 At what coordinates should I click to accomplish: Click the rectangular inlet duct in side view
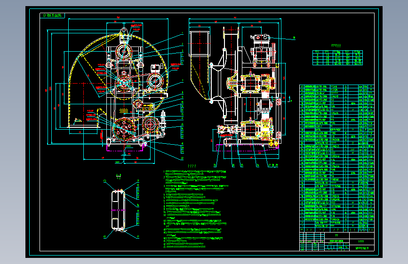point(200,44)
